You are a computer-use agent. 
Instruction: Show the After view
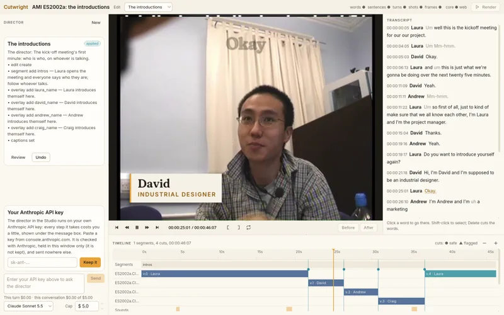point(369,227)
